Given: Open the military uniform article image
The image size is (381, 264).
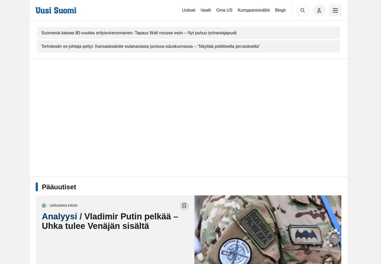Looking at the screenshot, I should [268, 230].
